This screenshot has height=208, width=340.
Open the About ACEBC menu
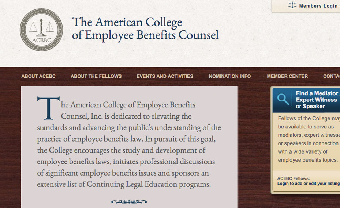pos(38,76)
